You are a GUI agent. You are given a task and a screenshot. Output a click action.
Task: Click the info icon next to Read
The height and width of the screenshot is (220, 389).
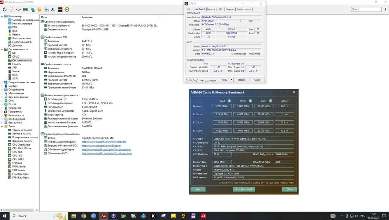pyautogui.click(x=229, y=101)
